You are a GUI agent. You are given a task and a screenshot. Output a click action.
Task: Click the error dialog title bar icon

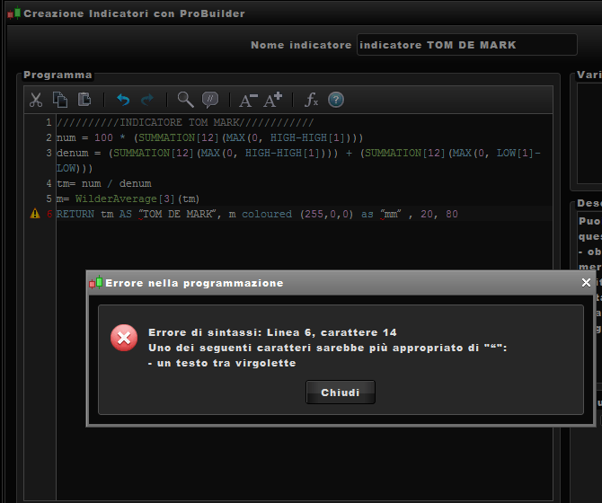(96, 282)
